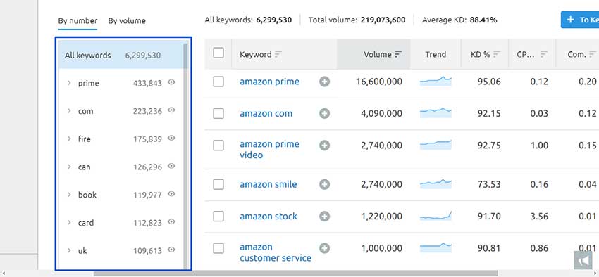Viewport: 599px width, 277px height.
Task: Open the megaphone feedback icon
Action: 583,260
